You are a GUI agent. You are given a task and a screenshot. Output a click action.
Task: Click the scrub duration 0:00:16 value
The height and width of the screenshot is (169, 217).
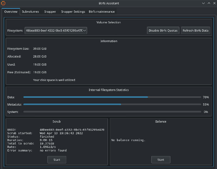(46, 140)
